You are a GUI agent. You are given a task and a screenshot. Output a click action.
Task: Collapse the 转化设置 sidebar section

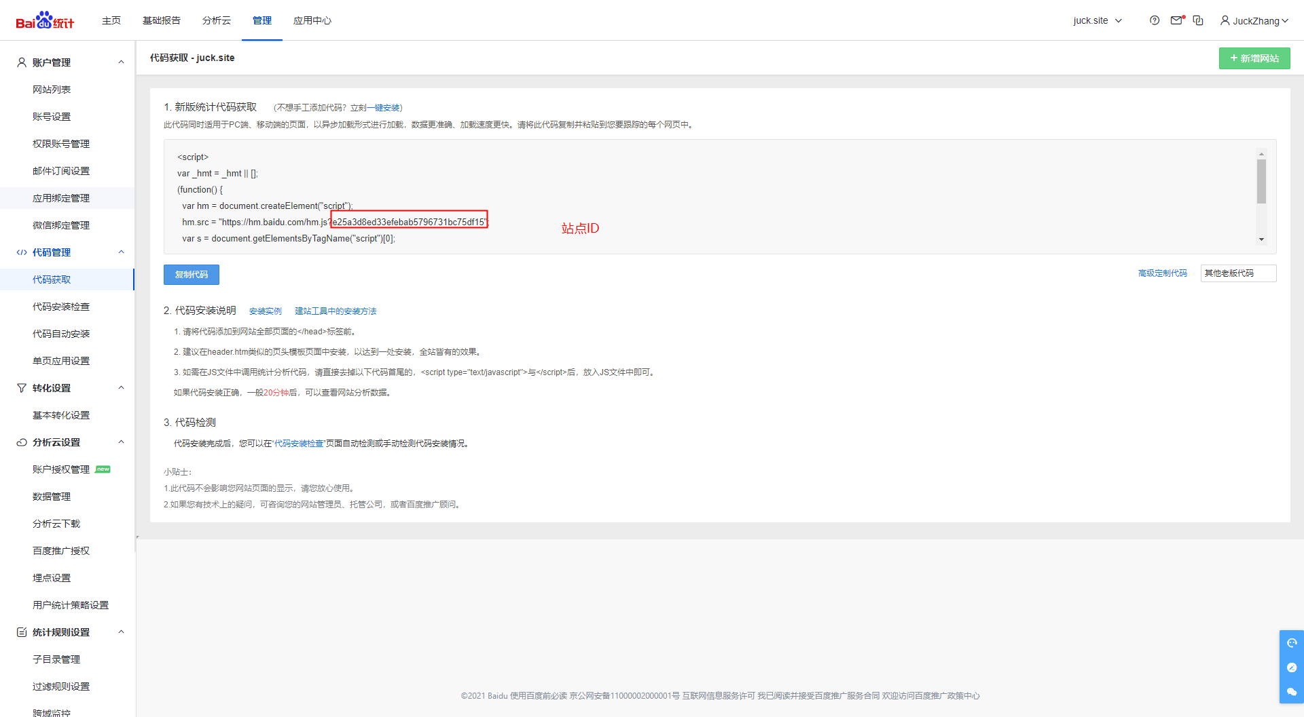121,388
